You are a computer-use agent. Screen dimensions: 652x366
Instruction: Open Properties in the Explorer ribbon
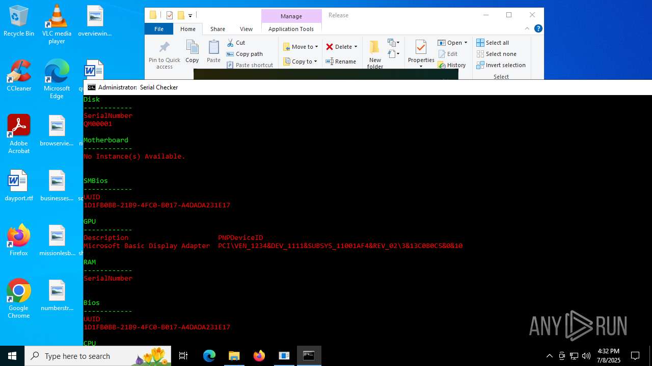[x=421, y=54]
